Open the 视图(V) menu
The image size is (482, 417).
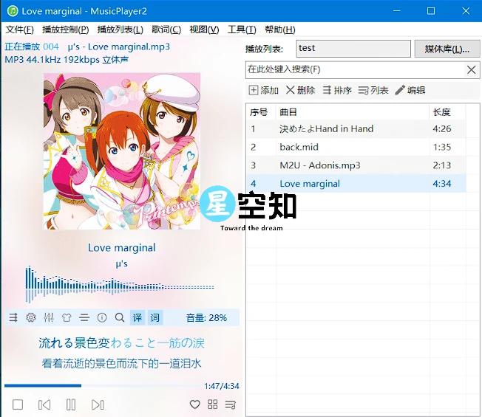(x=204, y=30)
